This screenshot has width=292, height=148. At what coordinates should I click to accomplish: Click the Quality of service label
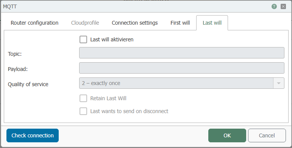point(28,84)
